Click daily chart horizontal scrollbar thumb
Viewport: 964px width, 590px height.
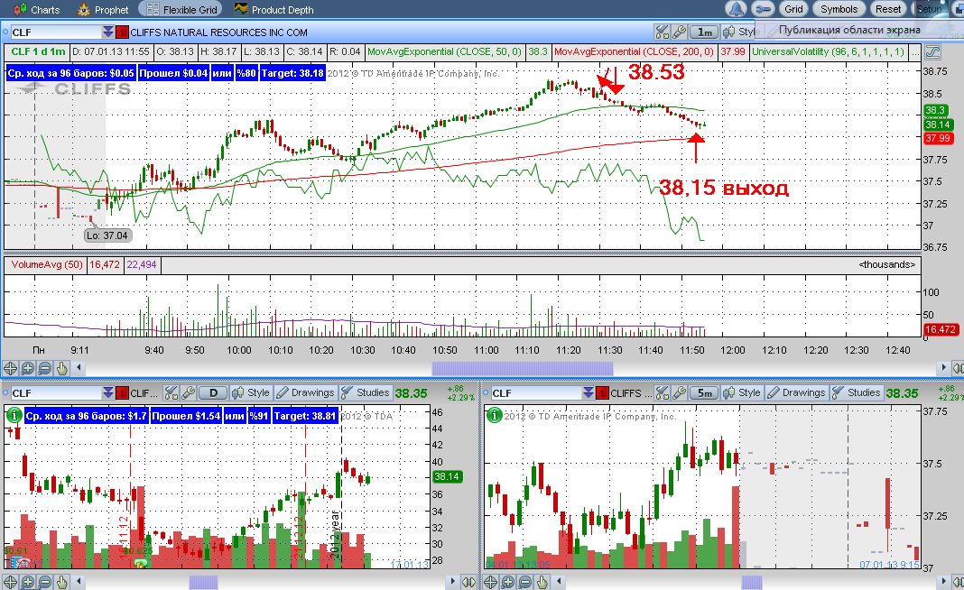(x=203, y=581)
